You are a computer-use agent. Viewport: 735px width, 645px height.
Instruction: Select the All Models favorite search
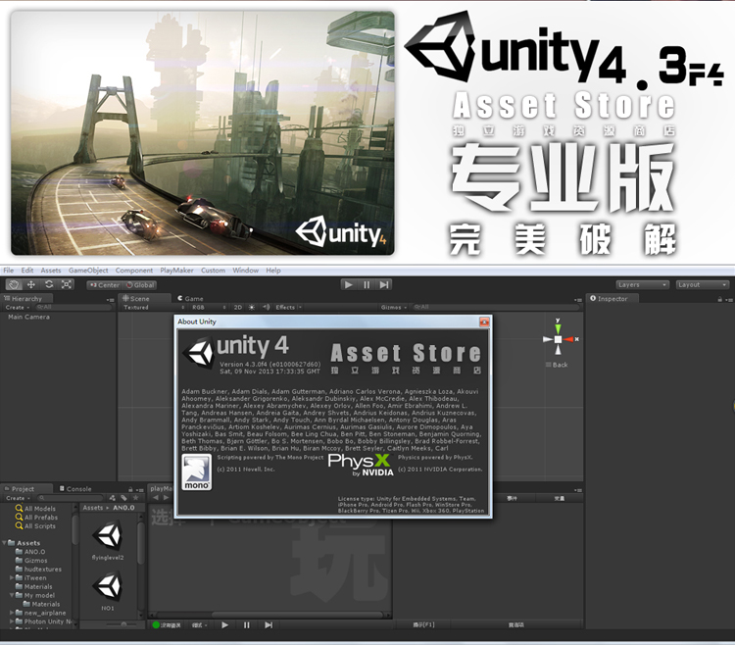tap(35, 509)
